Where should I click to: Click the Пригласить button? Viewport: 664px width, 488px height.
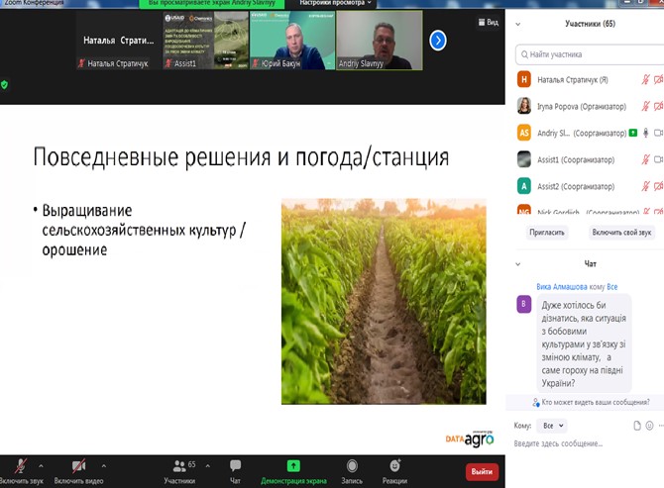[546, 232]
